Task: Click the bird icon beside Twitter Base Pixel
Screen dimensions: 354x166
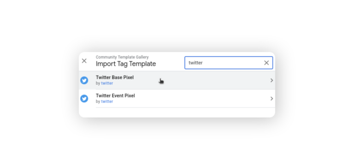Action: (84, 80)
